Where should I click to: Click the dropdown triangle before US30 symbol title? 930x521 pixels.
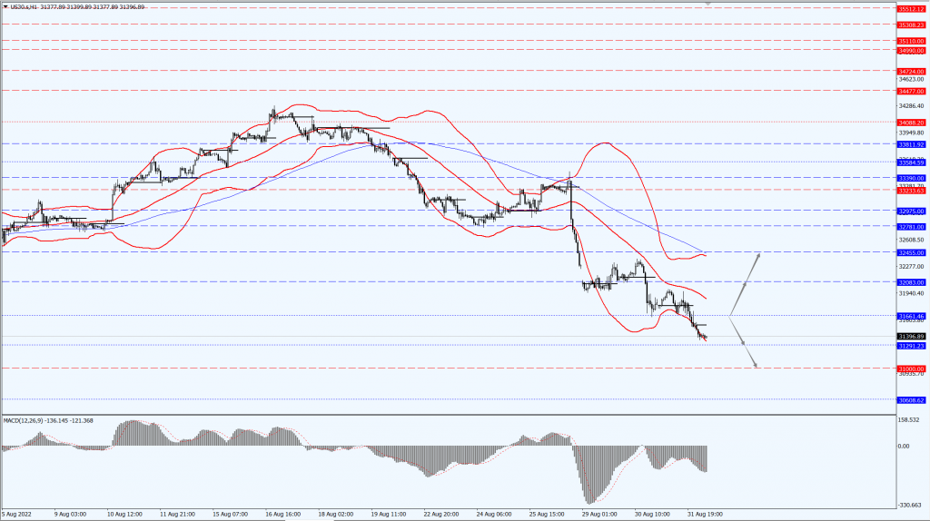5,6
